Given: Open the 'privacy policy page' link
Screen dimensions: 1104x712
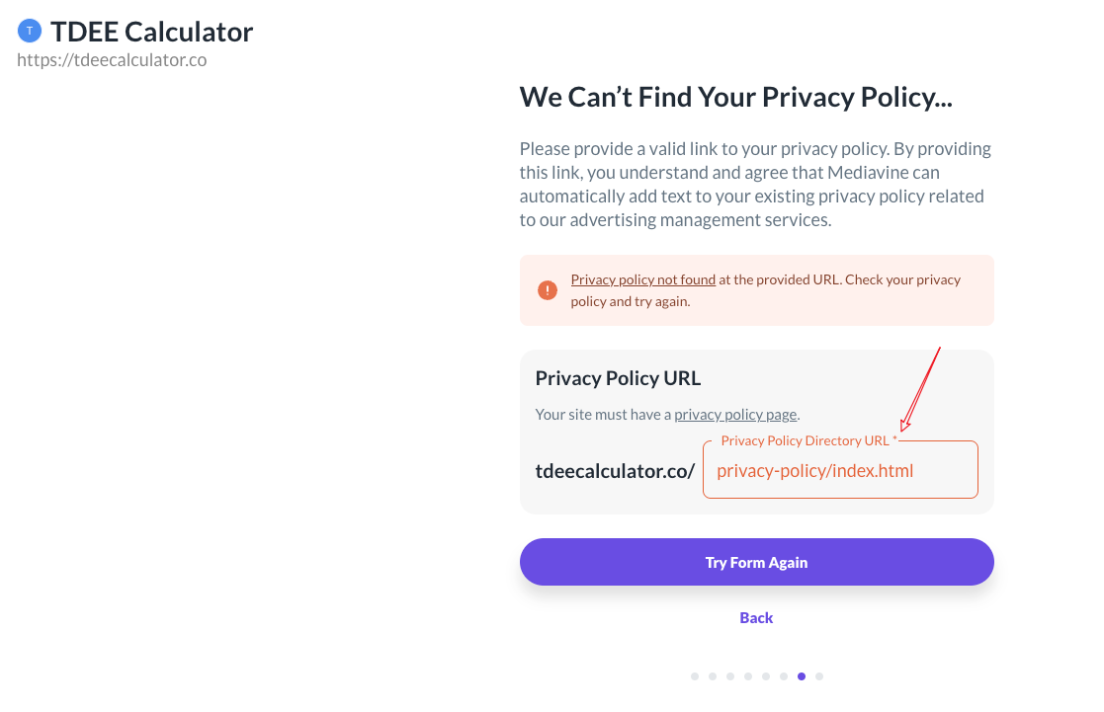Looking at the screenshot, I should coord(734,415).
